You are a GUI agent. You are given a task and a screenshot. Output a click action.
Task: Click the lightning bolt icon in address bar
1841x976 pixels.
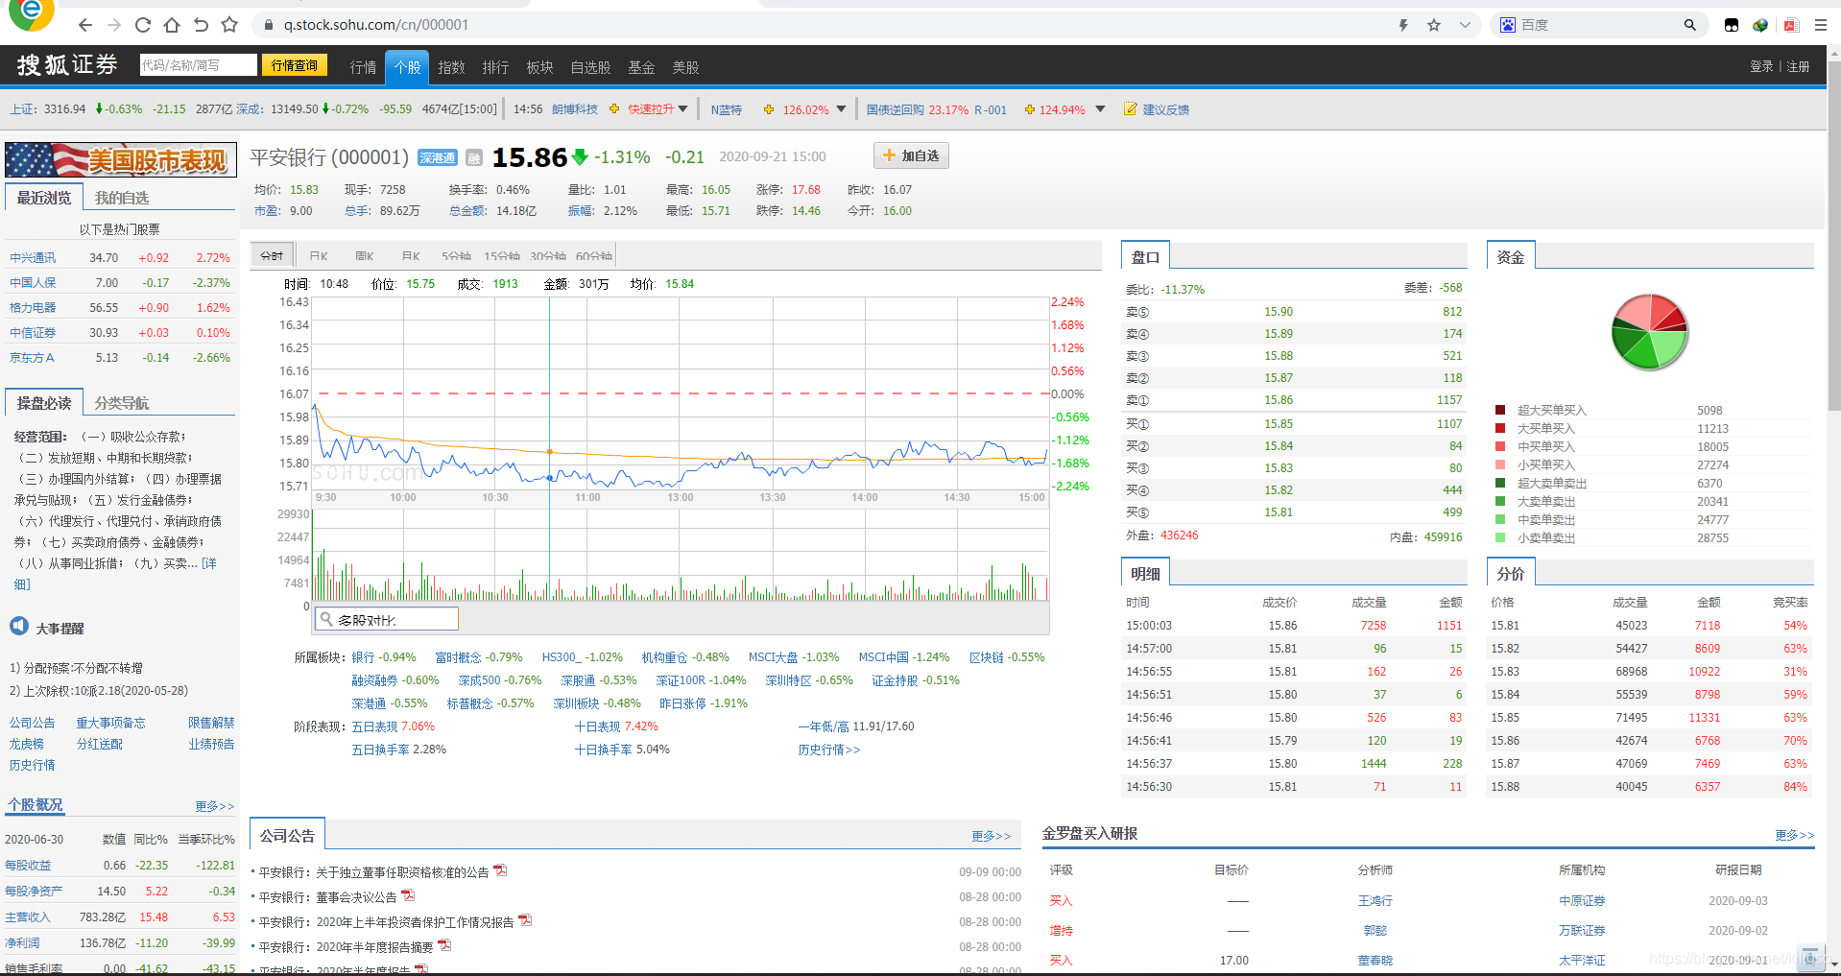click(1403, 25)
